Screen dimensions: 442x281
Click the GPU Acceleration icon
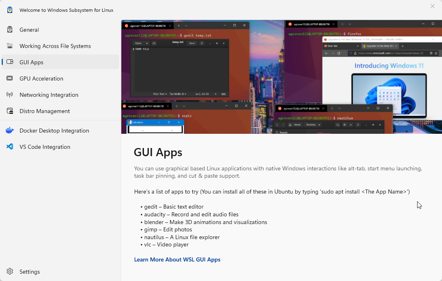[10, 78]
